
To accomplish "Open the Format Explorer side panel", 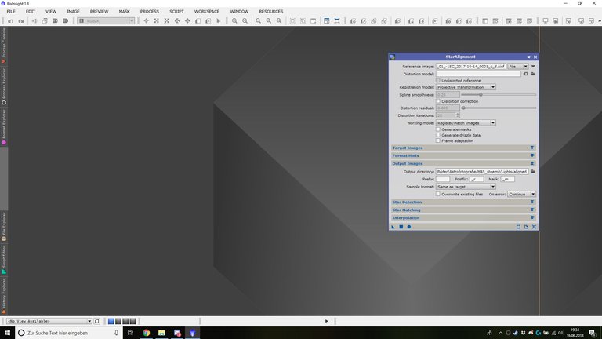I will point(4,128).
